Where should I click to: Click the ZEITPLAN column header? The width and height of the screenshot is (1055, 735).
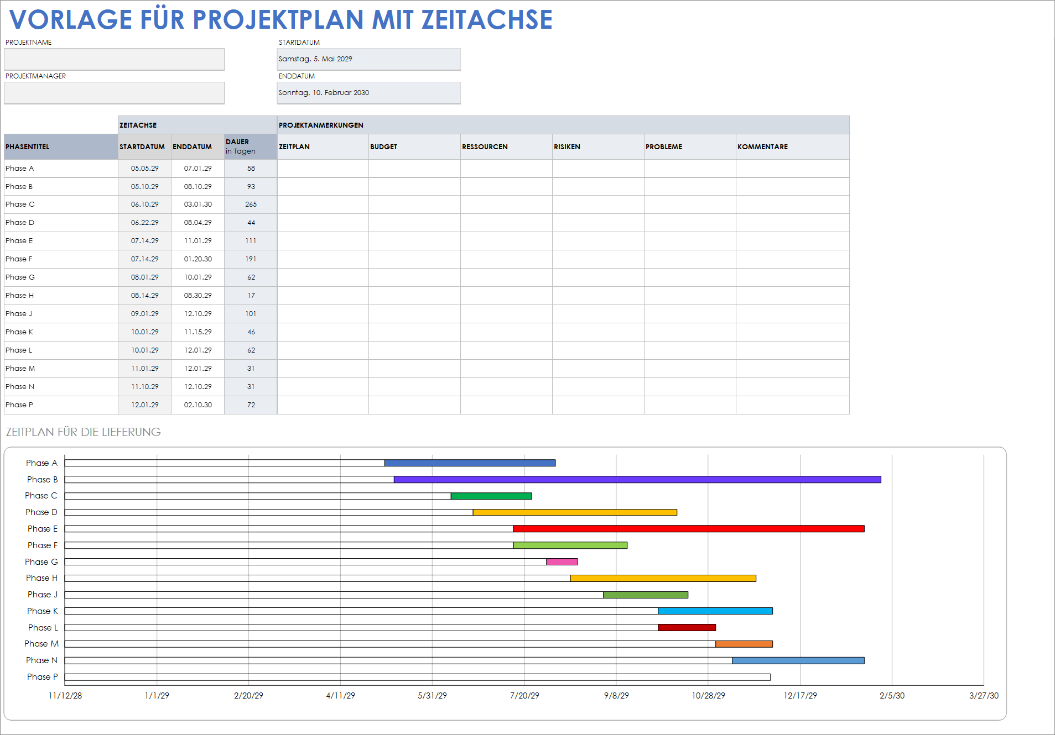pos(323,147)
